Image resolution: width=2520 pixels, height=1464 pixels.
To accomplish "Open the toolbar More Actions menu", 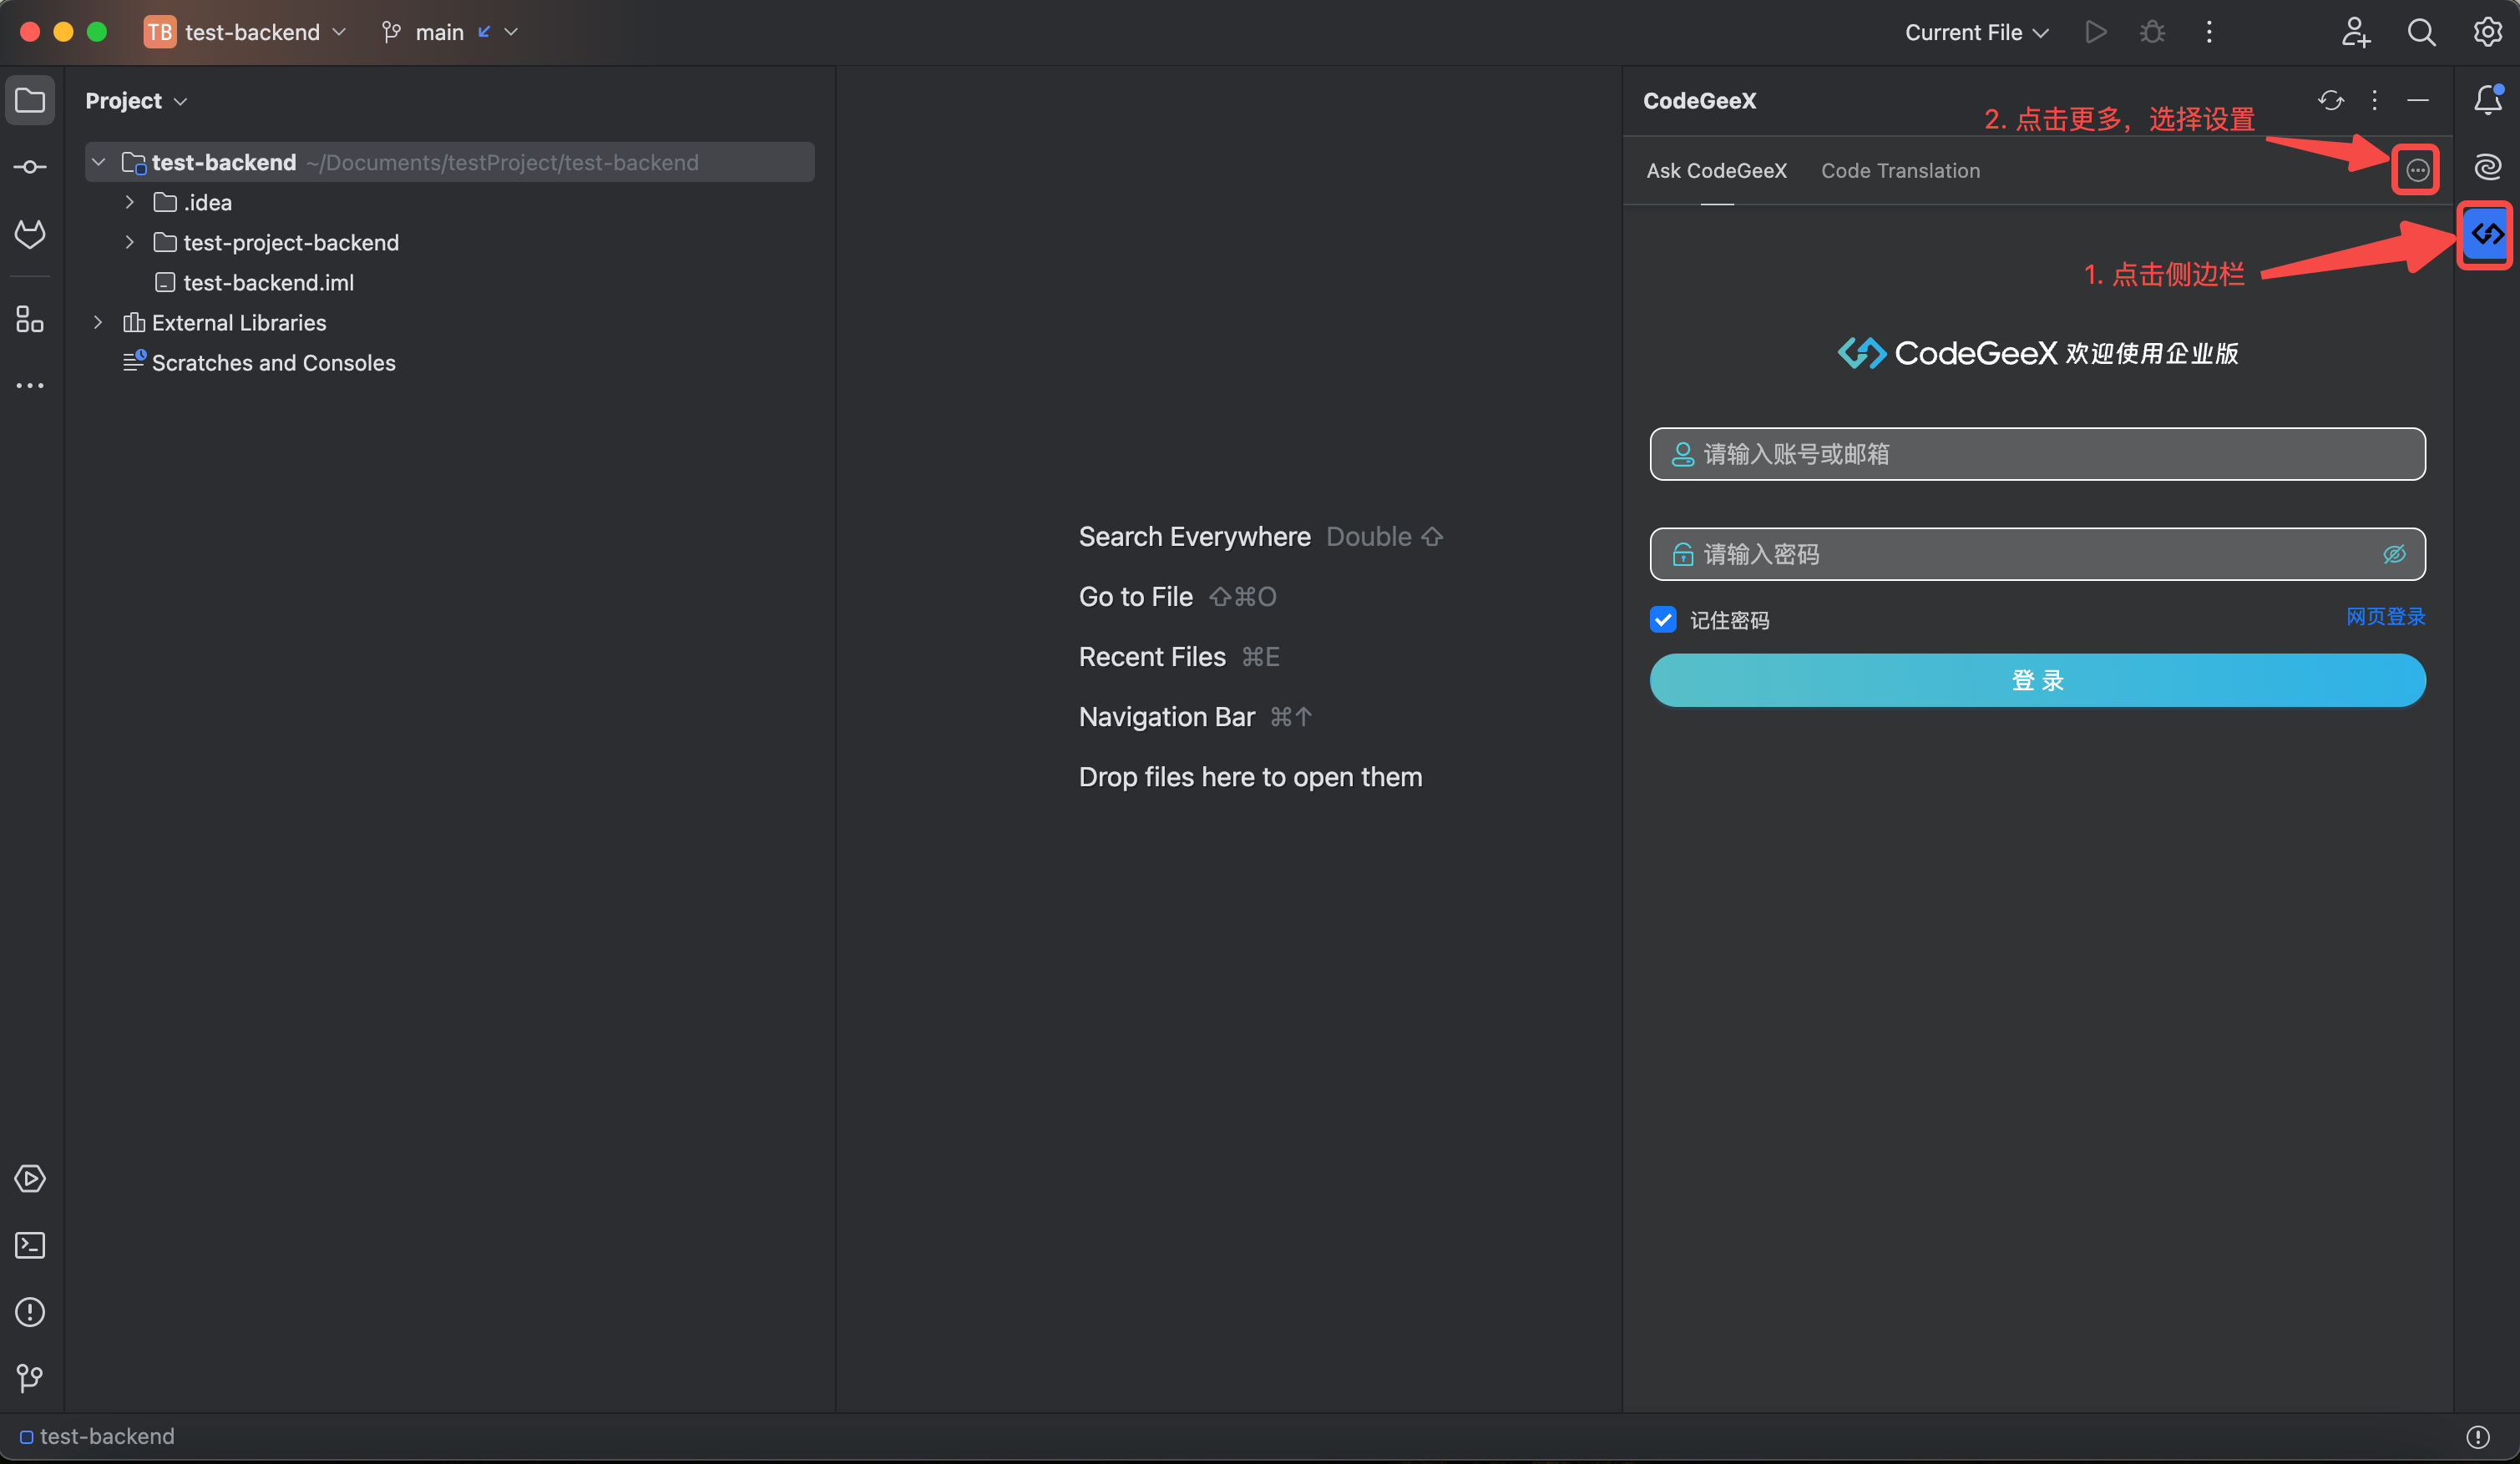I will click(2209, 32).
